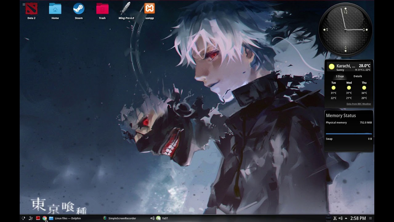This screenshot has width=394, height=222.
Task: Open the desktop toolbox menu at top-left
Action: pyautogui.click(x=24, y=4)
